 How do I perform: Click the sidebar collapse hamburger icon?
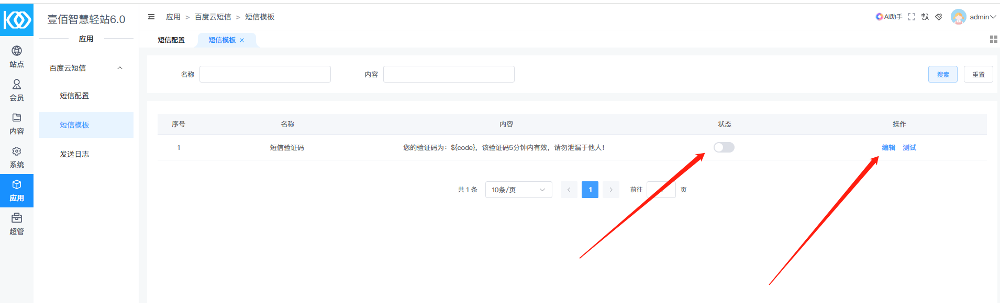(x=151, y=17)
